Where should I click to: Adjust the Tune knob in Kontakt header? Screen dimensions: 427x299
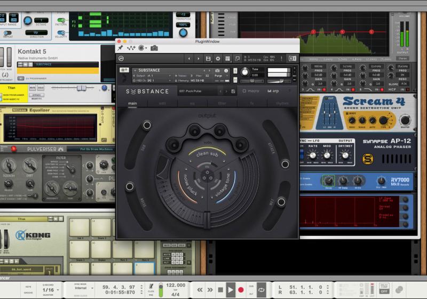click(245, 72)
